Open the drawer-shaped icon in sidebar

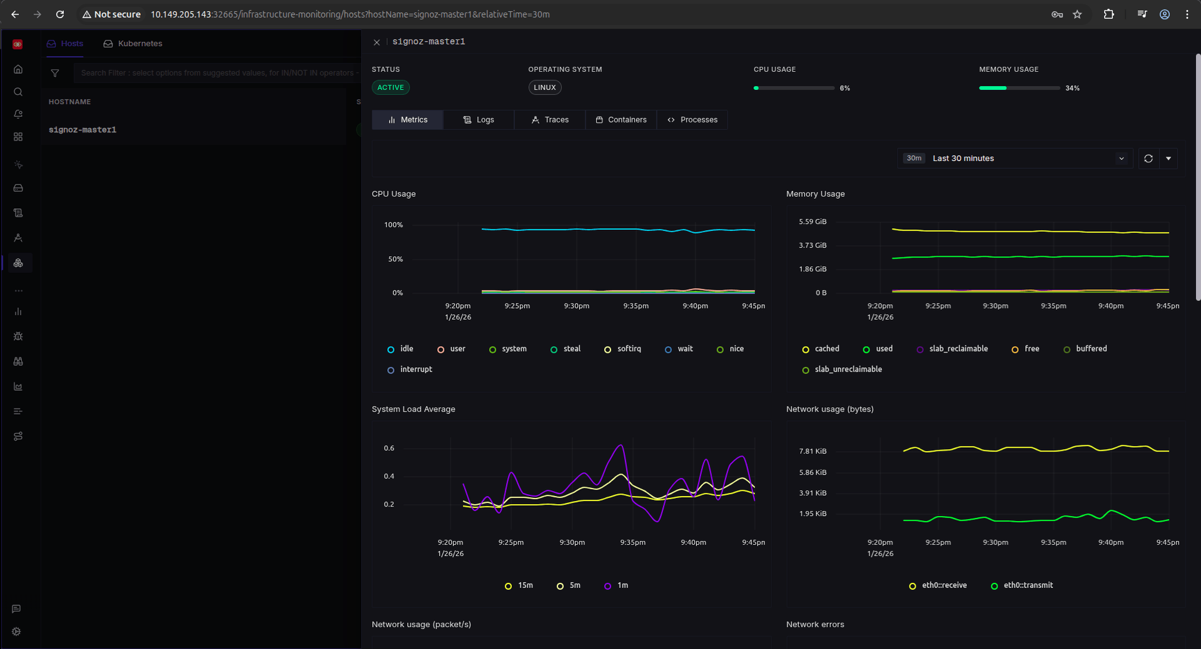coord(18,188)
